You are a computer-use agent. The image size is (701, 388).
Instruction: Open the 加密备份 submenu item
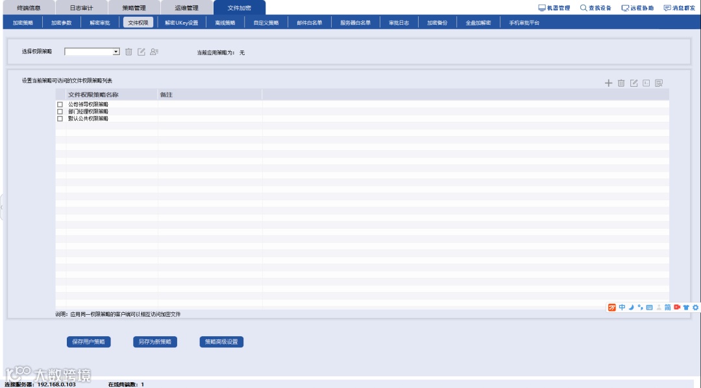437,23
